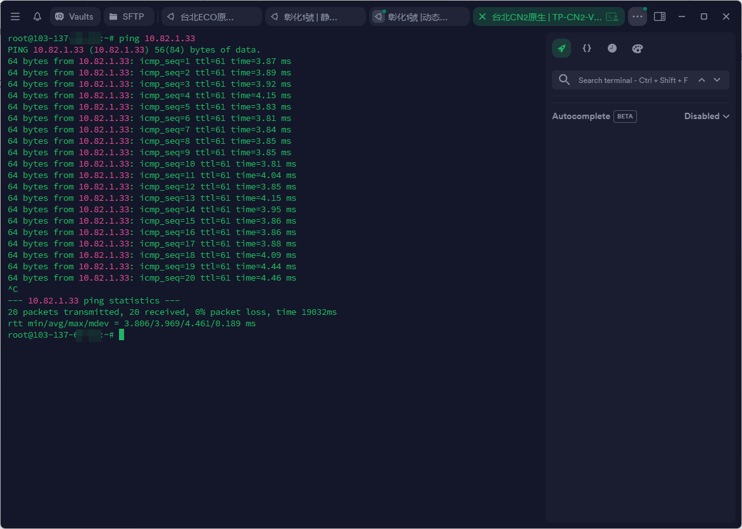The height and width of the screenshot is (529, 742).
Task: Maximize the Termius window
Action: [x=704, y=16]
